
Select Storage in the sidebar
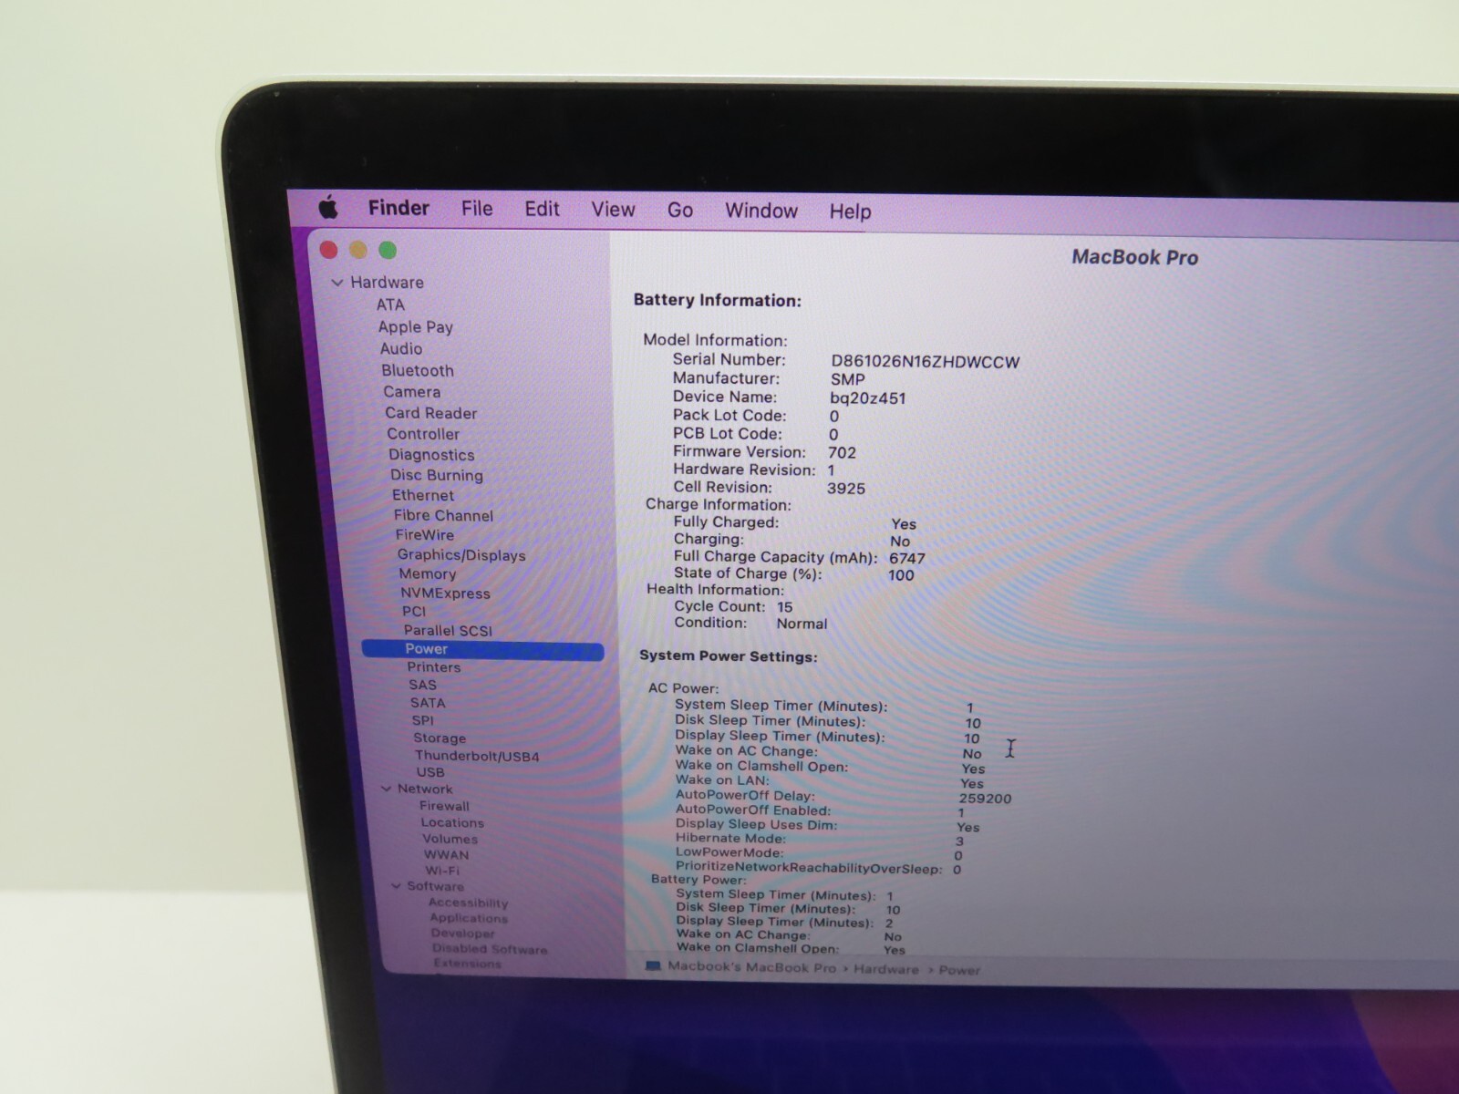click(x=440, y=738)
